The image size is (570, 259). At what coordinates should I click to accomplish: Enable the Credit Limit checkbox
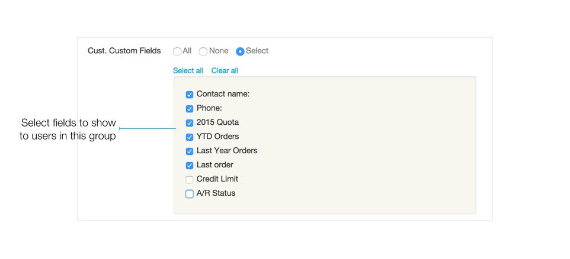coord(190,180)
